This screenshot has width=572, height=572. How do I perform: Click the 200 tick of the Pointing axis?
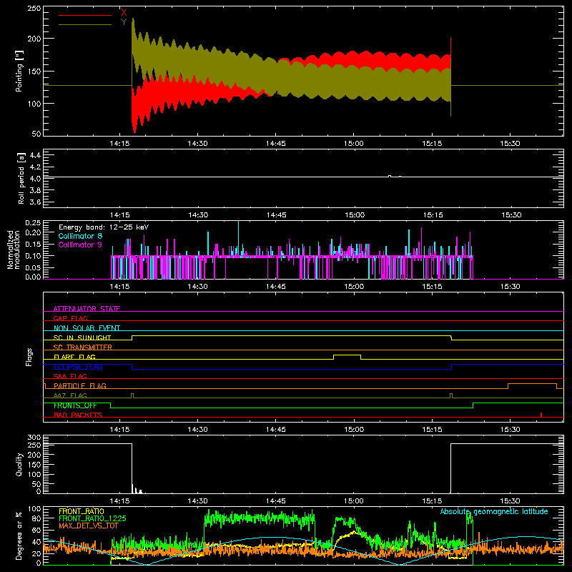34,39
